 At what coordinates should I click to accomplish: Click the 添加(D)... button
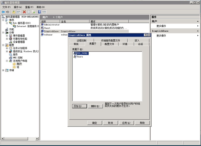[x=79, y=106]
